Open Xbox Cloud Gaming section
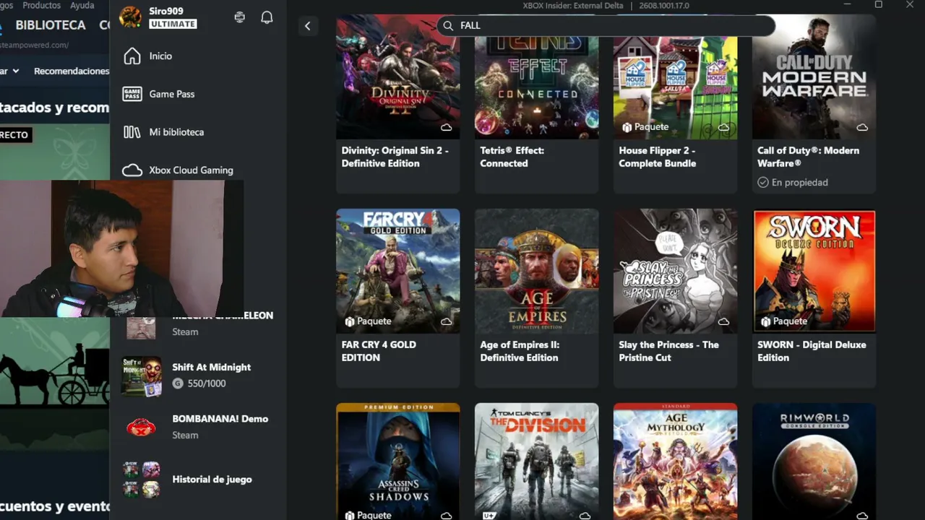925x520 pixels. point(198,170)
